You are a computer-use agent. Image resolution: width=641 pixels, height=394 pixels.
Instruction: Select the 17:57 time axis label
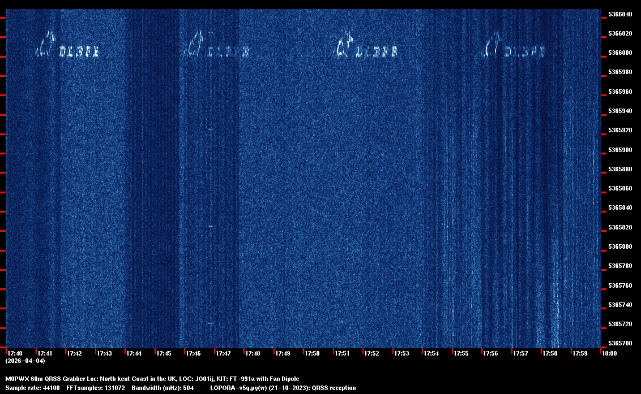(520, 353)
